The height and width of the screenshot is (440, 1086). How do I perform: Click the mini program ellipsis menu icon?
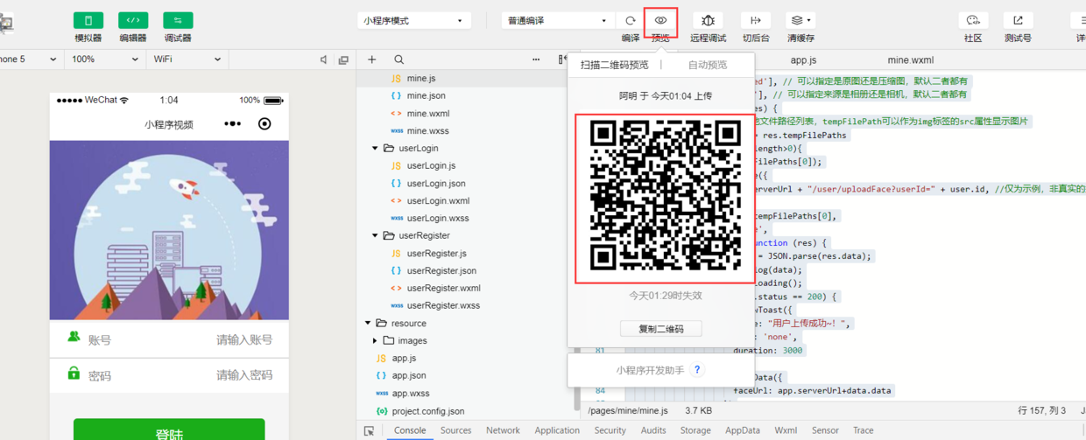coord(232,124)
